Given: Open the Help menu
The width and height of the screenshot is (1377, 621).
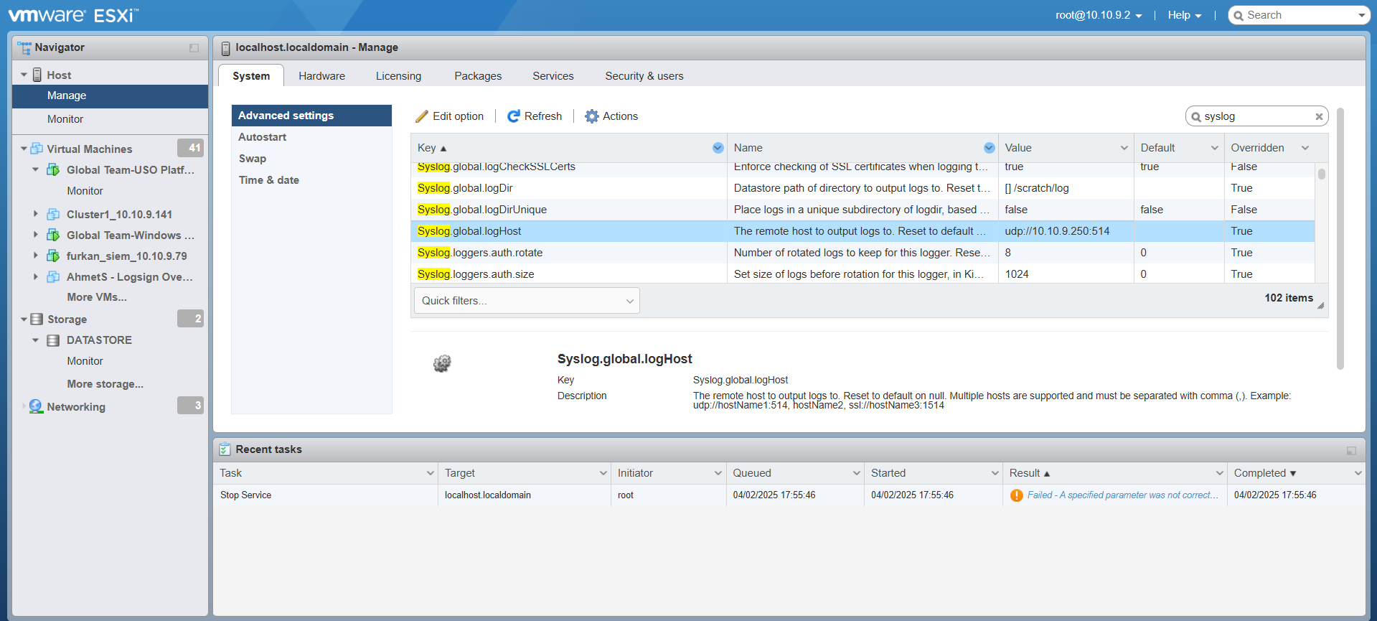Looking at the screenshot, I should pyautogui.click(x=1185, y=15).
